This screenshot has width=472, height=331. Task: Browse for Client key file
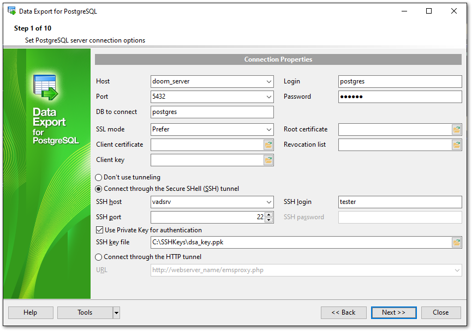point(268,160)
